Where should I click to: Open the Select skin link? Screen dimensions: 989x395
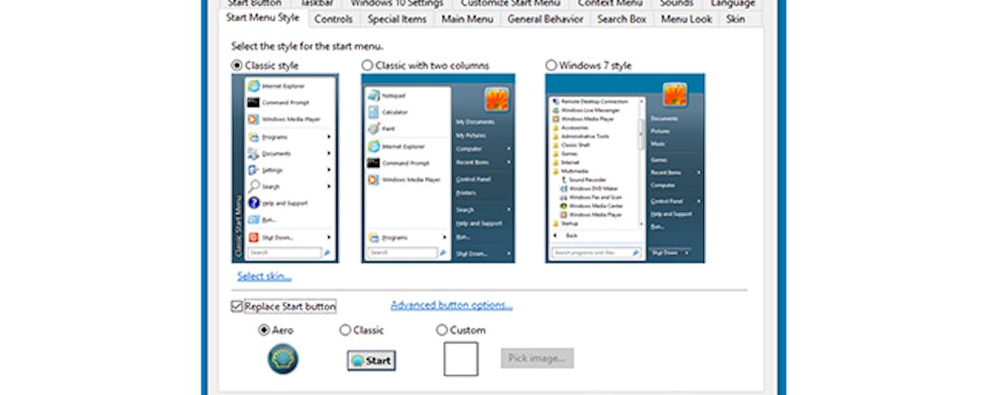point(264,276)
